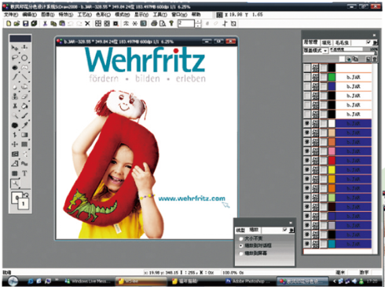Select the third zoom radio option
This screenshot has width=385, height=287.
click(241, 253)
